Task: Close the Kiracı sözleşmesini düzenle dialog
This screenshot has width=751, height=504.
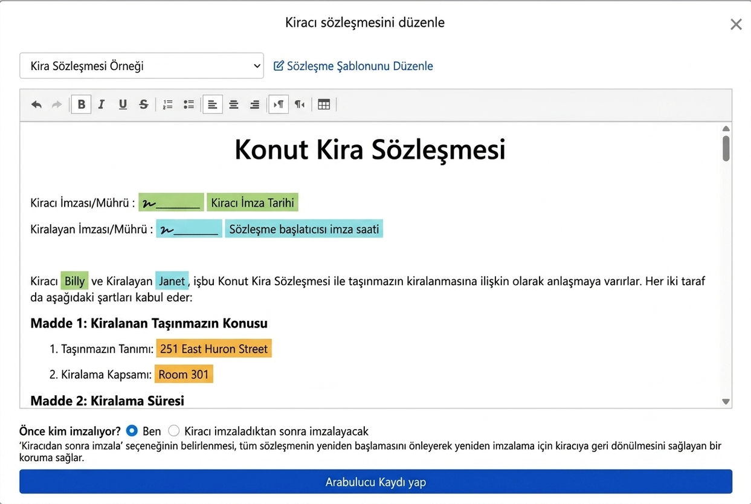Action: (x=736, y=24)
